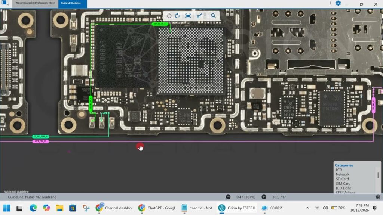Switch to the Welcome Orion tab
The width and height of the screenshot is (383, 215).
point(35,3)
